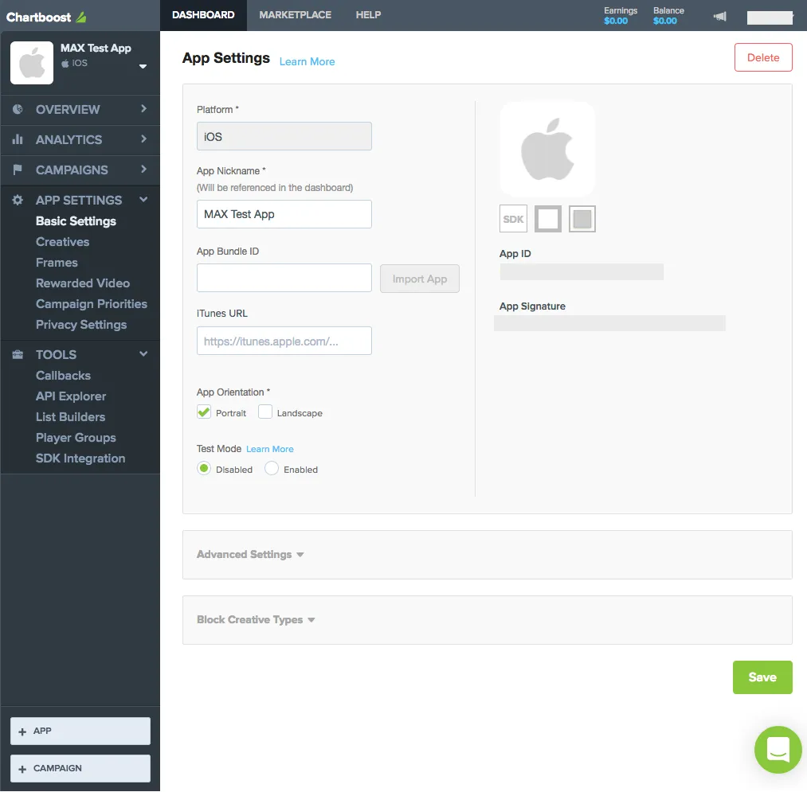Select the white square icon option

(x=548, y=219)
